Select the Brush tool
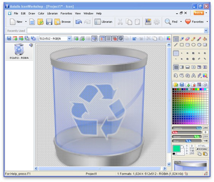The width and height of the screenshot is (214, 182). (x=199, y=39)
